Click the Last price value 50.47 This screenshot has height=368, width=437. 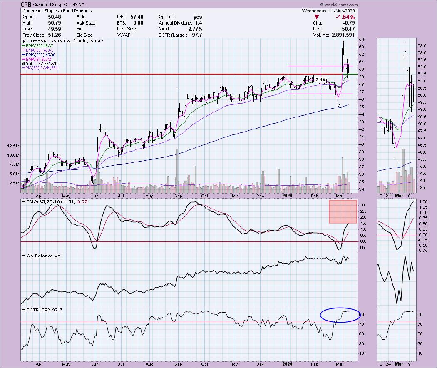coord(348,29)
